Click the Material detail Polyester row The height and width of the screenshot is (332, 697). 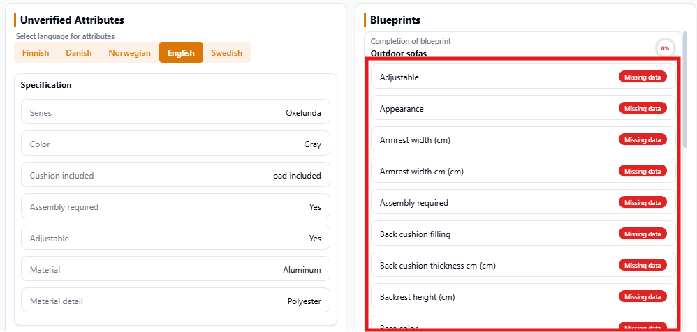[175, 301]
